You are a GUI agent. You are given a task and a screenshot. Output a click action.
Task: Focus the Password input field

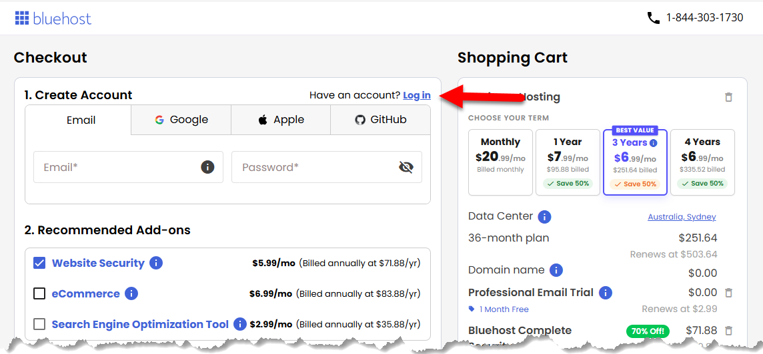coord(327,167)
